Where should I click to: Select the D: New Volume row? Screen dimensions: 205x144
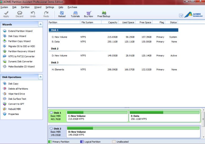click(114, 56)
